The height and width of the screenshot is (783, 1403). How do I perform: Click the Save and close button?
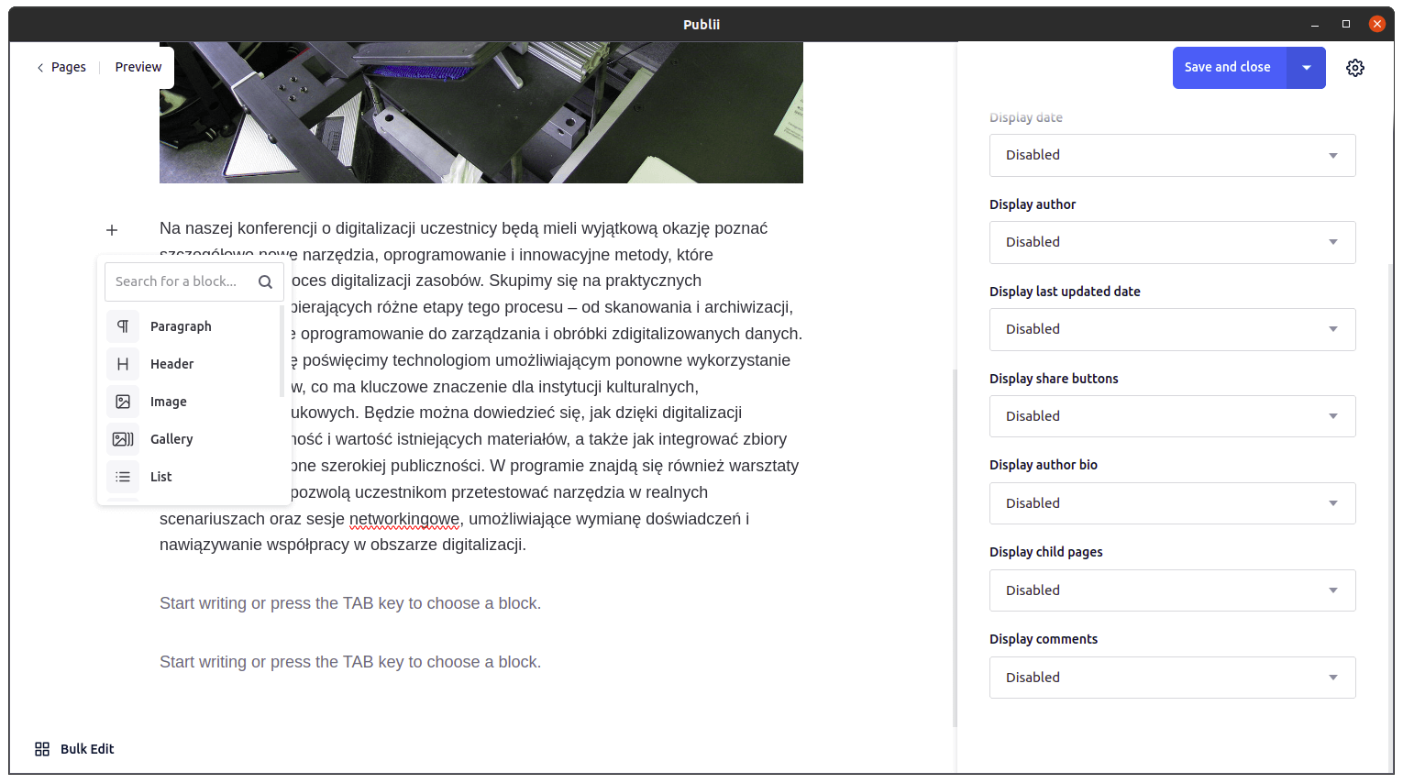[x=1228, y=68]
